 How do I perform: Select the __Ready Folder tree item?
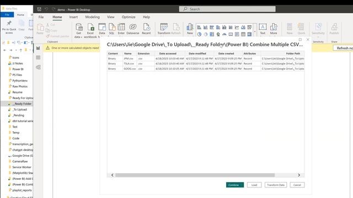22,104
